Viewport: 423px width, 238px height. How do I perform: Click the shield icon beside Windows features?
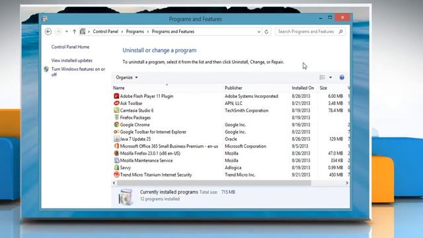(x=46, y=69)
